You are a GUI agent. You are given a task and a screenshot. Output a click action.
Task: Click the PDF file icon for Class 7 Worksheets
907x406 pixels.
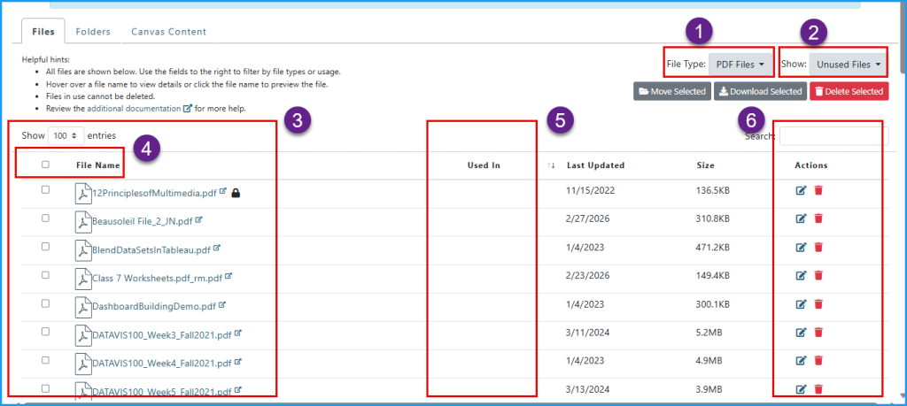83,278
